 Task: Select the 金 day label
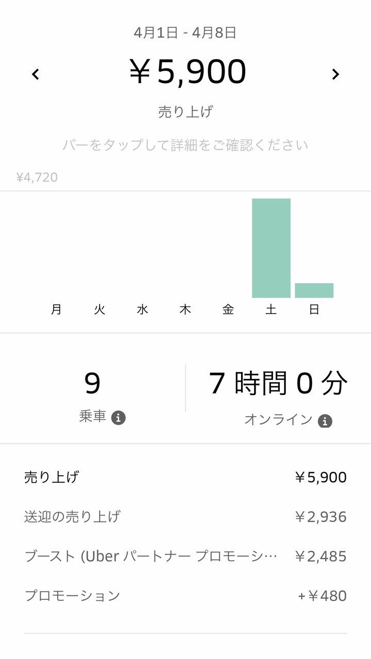click(228, 309)
